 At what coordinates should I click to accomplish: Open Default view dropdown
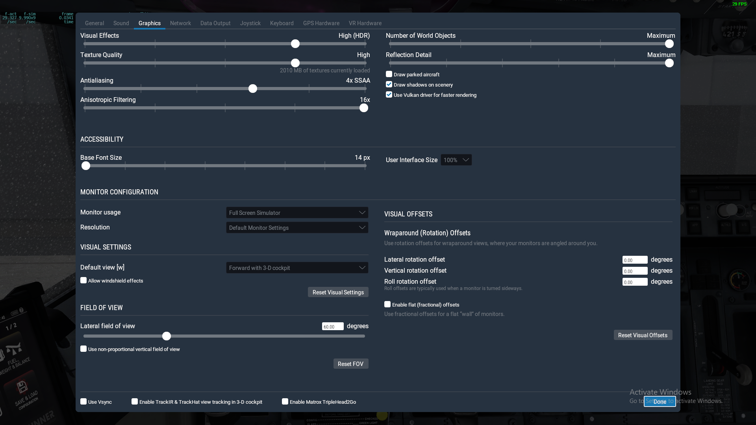(x=297, y=268)
